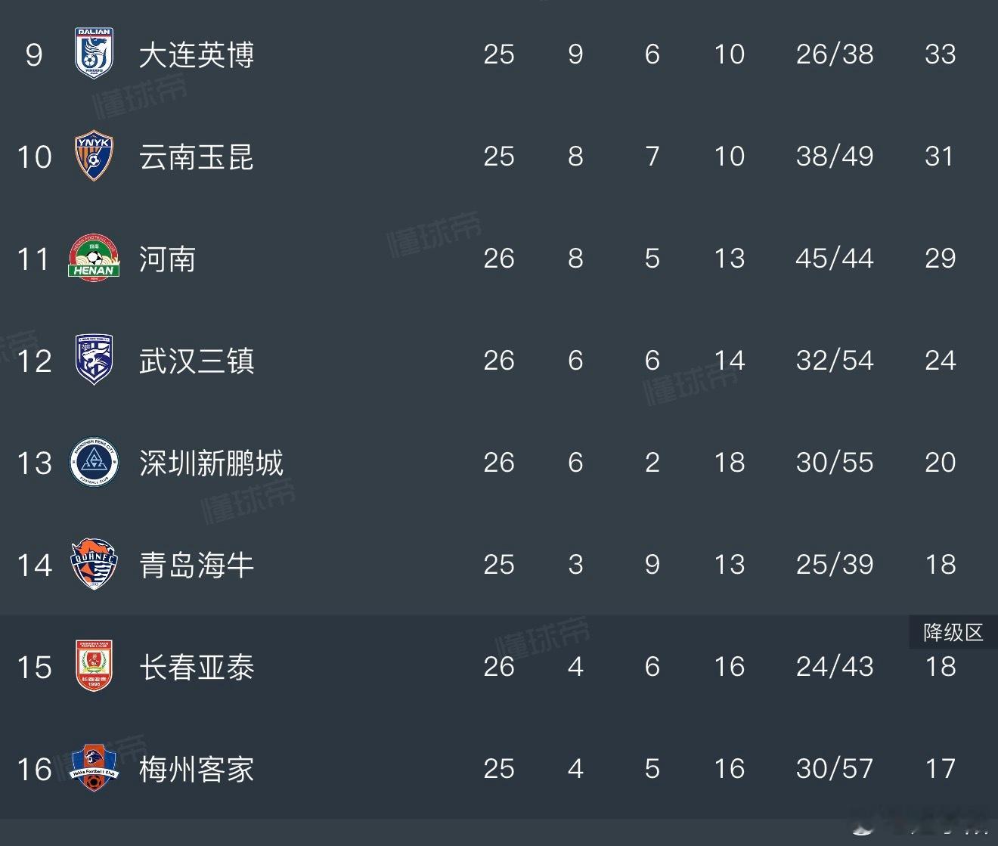The width and height of the screenshot is (998, 846).
Task: Open team page for 云南玉昆
Action: (197, 156)
